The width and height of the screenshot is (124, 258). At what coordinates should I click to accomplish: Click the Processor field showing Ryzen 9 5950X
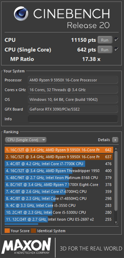coord(73,80)
